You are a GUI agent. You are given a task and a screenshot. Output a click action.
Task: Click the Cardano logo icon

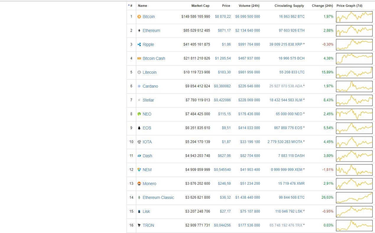tap(139, 86)
